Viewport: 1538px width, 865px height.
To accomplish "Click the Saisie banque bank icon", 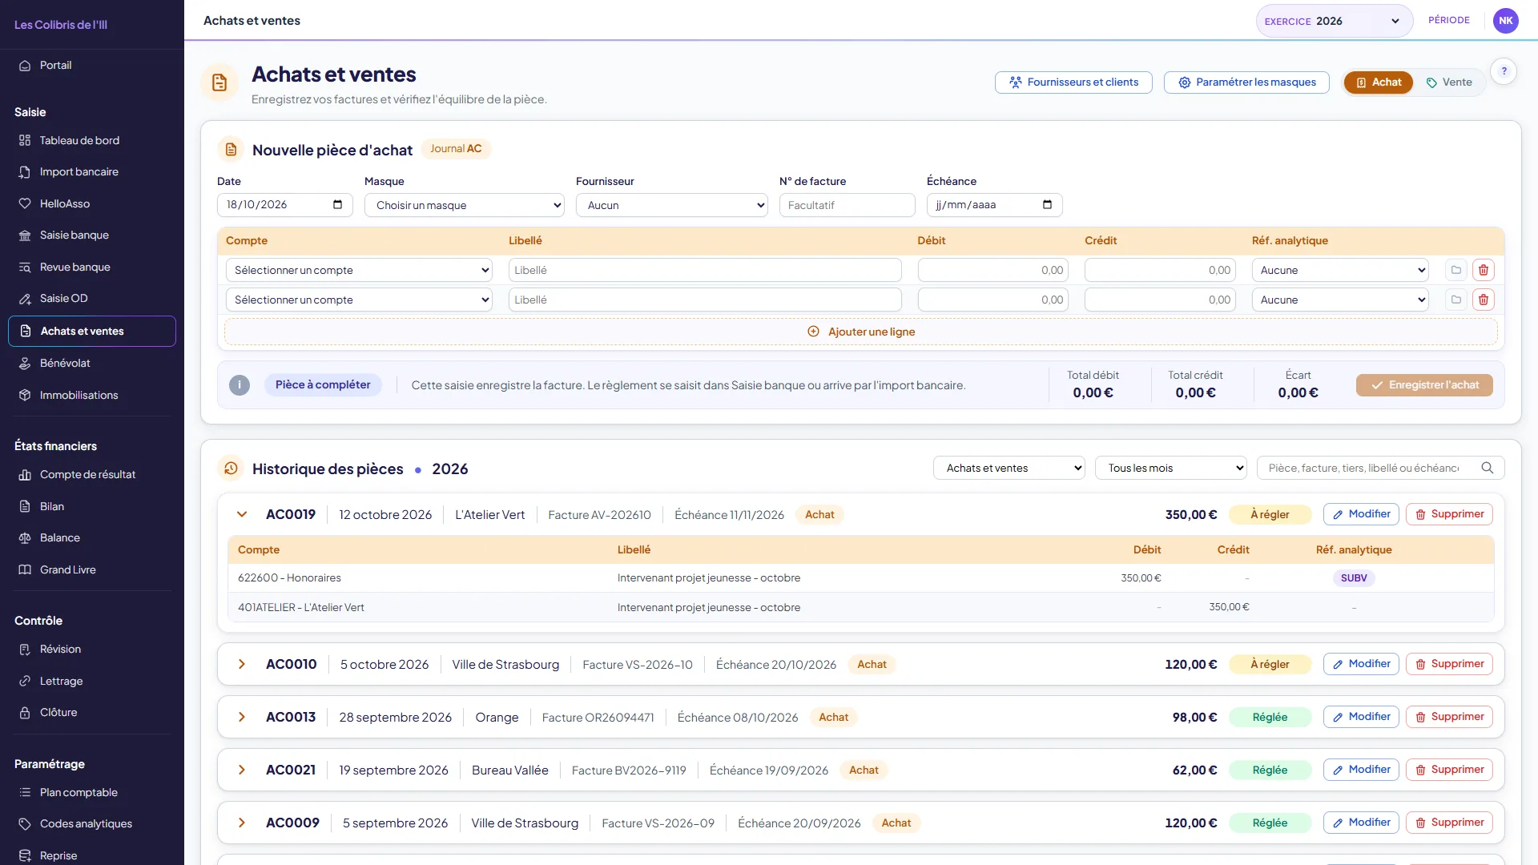I will point(25,235).
